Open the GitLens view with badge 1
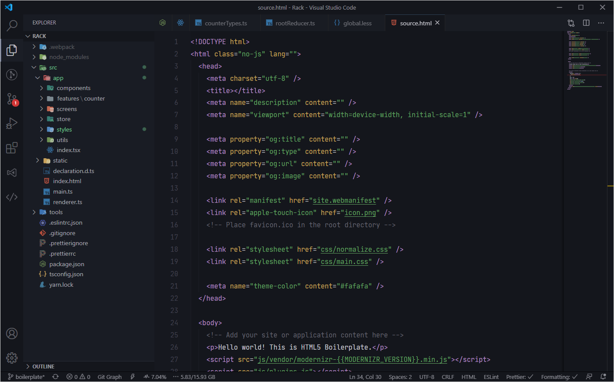Image resolution: width=614 pixels, height=382 pixels. (12, 99)
